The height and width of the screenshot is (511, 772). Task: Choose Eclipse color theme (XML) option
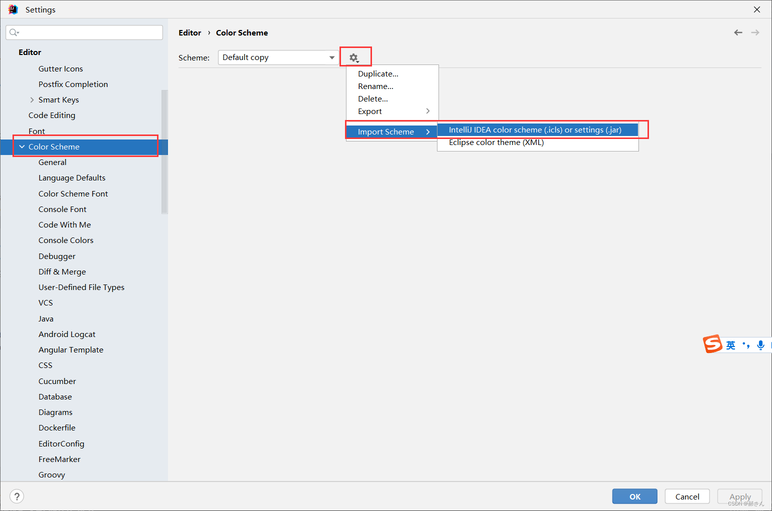[537, 142]
